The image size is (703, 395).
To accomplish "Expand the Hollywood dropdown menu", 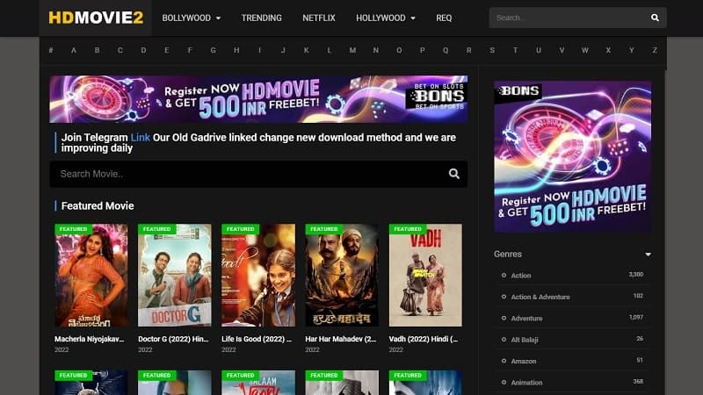I will click(x=386, y=18).
